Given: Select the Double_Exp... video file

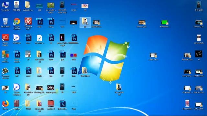Looking at the screenshot, I should click(187, 57).
